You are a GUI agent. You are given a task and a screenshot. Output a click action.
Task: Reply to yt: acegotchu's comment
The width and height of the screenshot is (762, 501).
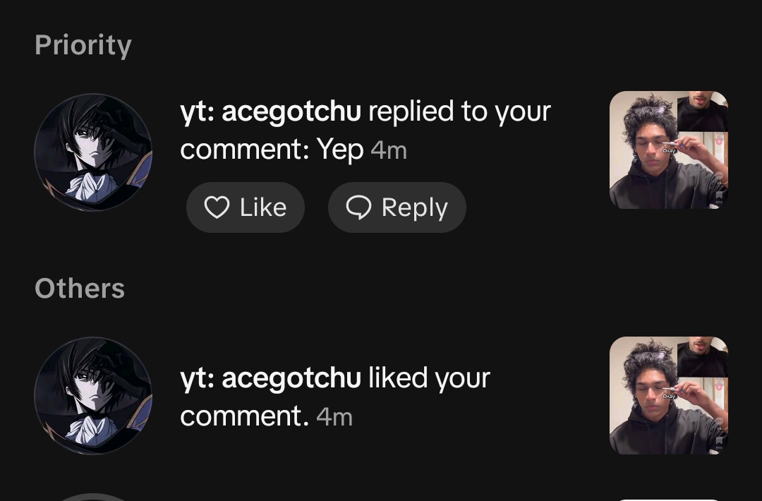[397, 207]
